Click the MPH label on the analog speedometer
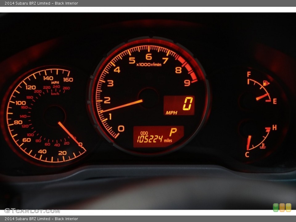The height and width of the screenshot is (222, 296). (x=55, y=83)
